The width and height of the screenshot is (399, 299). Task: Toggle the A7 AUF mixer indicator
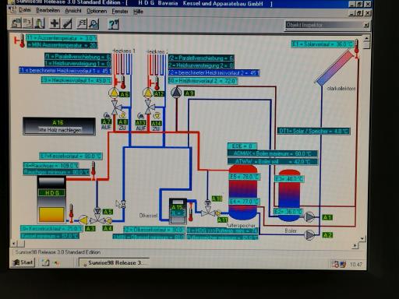click(x=106, y=121)
